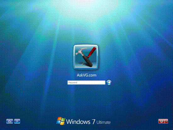Screen dimensions: 173x130
Task: Click the Ease of Access button
Action: (9, 121)
